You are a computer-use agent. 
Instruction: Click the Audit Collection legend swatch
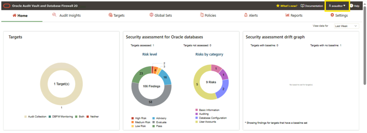tap(25, 117)
